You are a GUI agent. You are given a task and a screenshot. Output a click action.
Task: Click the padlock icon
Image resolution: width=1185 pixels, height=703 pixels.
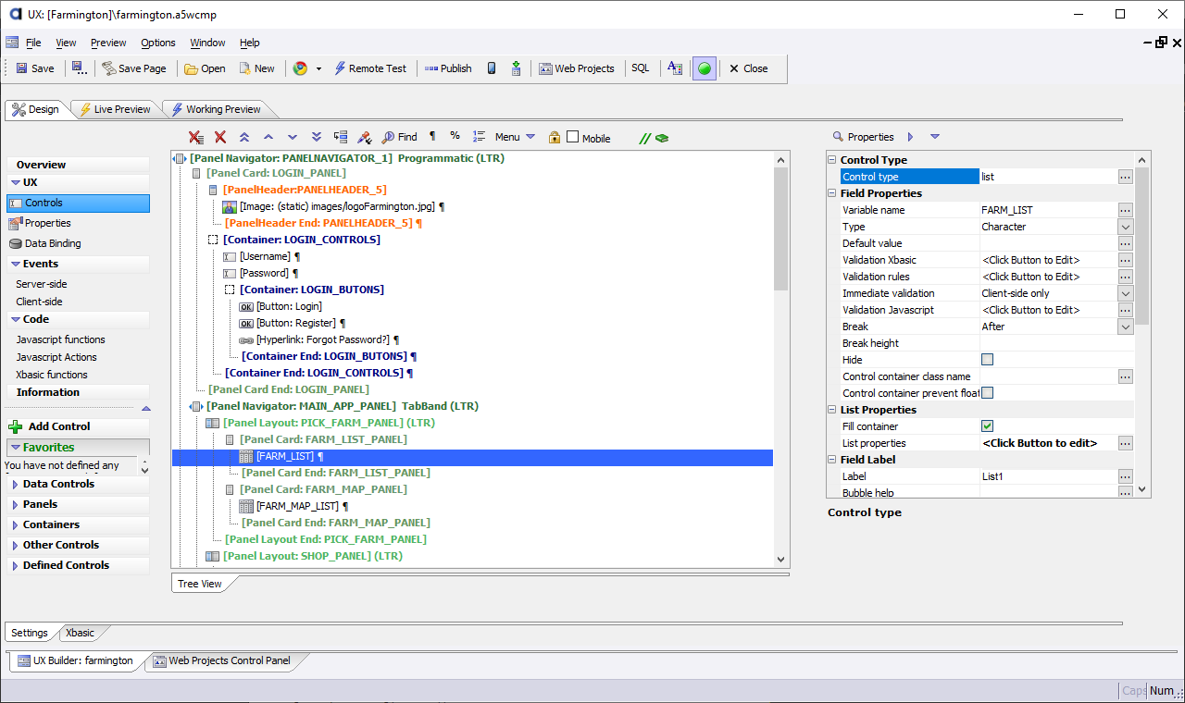(555, 137)
